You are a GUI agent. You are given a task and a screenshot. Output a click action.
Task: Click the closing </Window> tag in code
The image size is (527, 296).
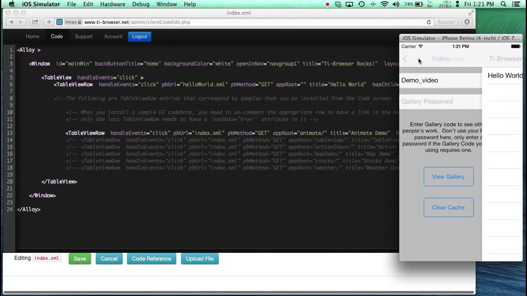point(42,196)
